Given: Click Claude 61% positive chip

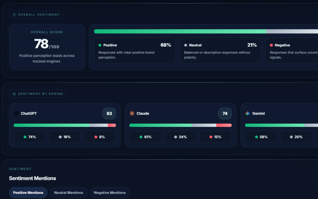Looking at the screenshot, I should point(145,137).
